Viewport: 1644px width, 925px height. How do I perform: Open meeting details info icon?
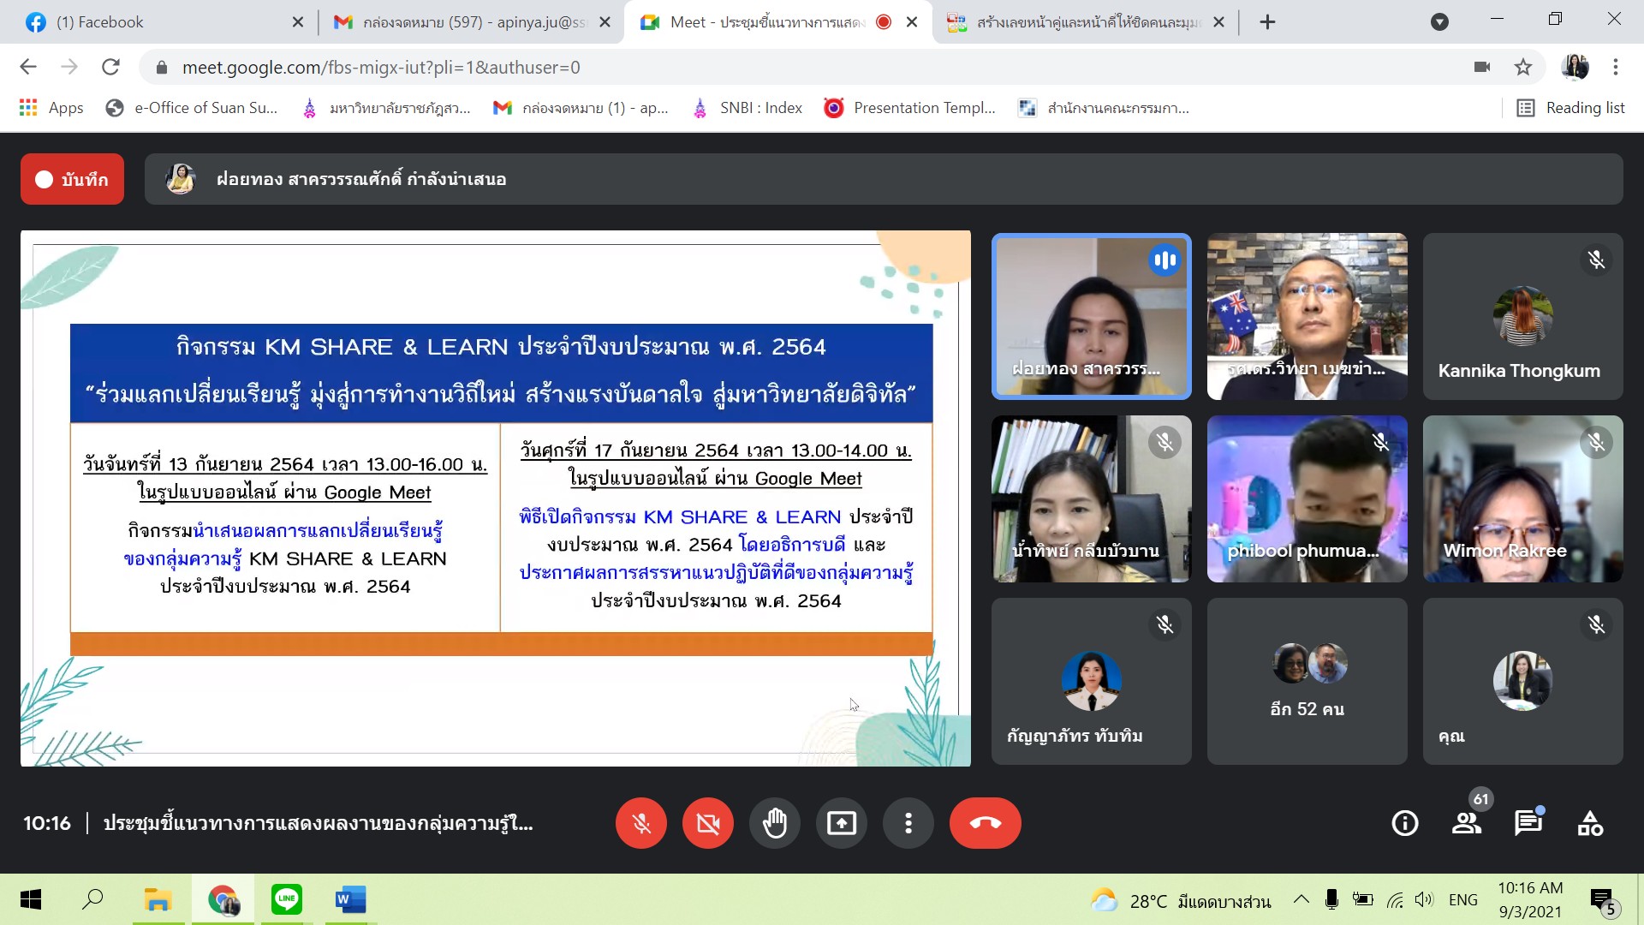pyautogui.click(x=1405, y=823)
